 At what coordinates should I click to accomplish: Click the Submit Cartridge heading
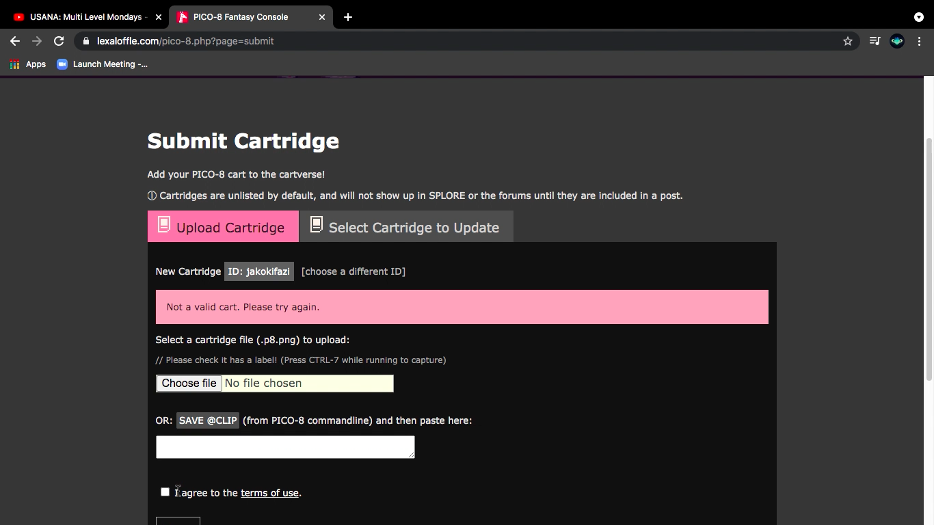pyautogui.click(x=243, y=141)
